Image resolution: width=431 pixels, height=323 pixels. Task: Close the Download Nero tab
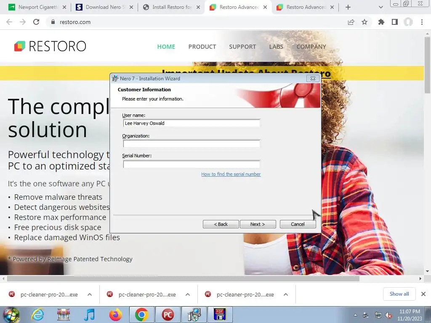tap(131, 7)
